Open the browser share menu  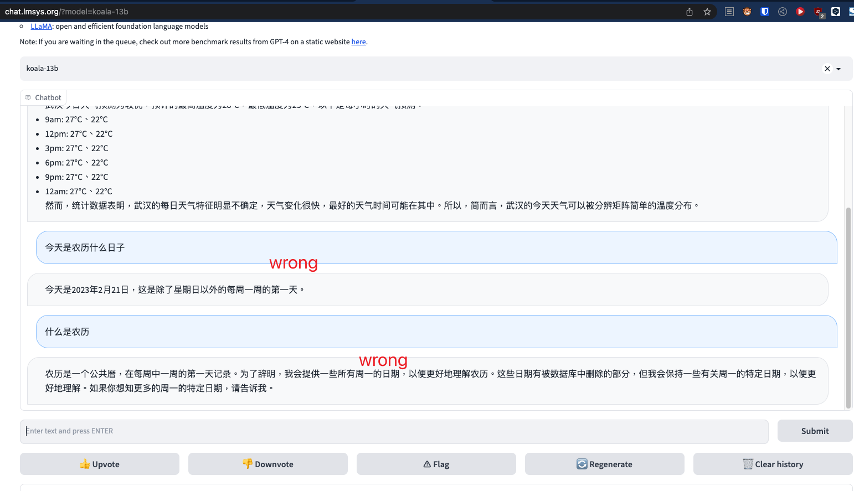(690, 11)
